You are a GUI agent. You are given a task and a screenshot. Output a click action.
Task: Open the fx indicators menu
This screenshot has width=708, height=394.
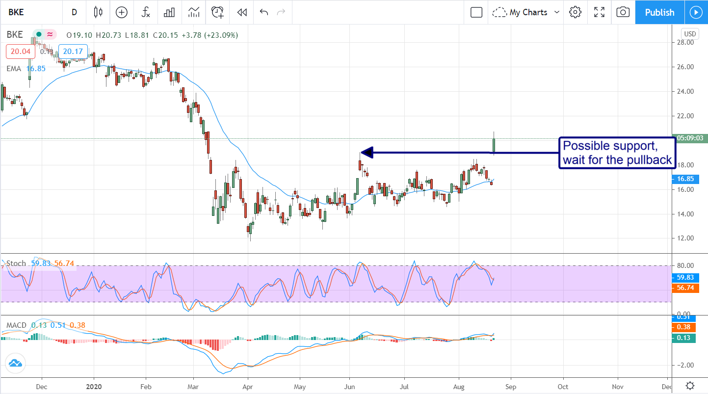(x=146, y=12)
